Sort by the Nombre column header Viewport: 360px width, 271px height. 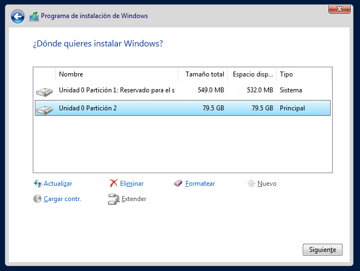pos(117,74)
